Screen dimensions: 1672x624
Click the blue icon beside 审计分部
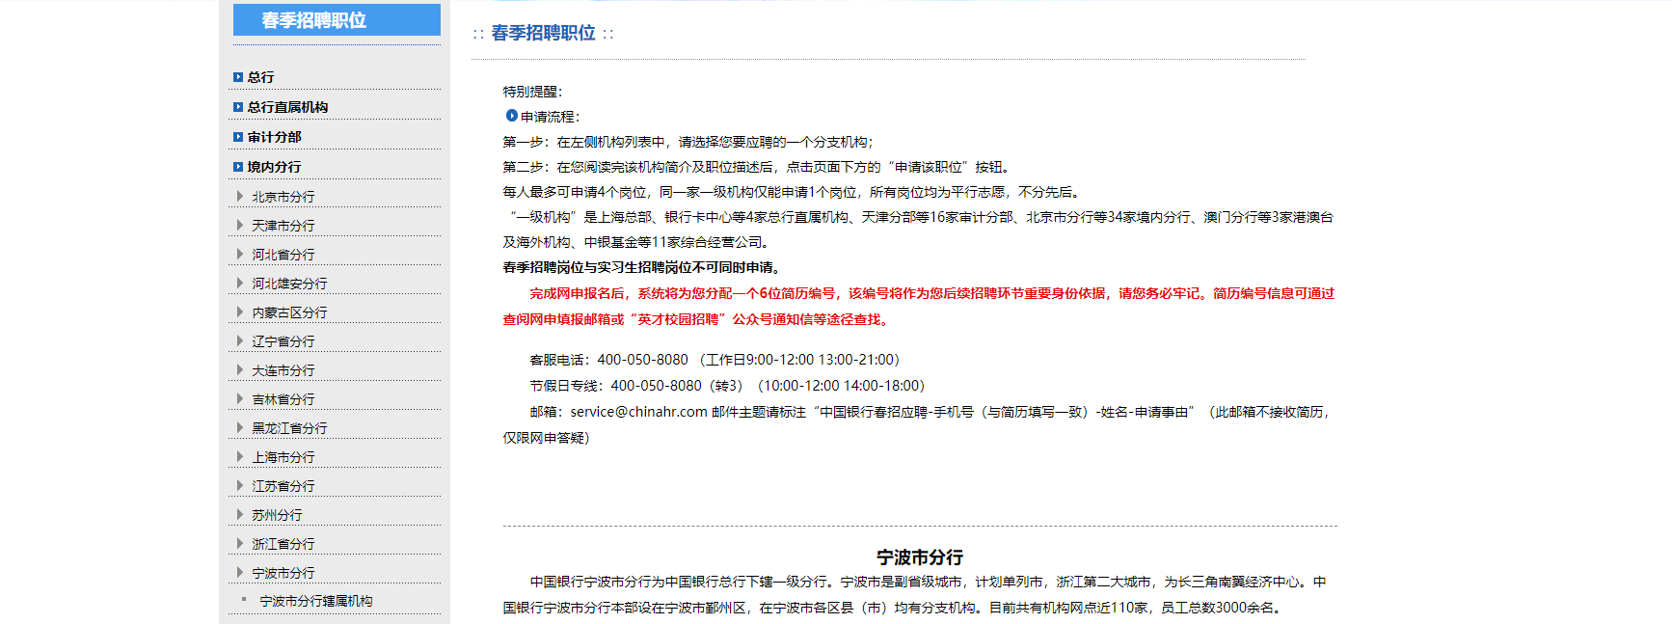click(x=238, y=137)
